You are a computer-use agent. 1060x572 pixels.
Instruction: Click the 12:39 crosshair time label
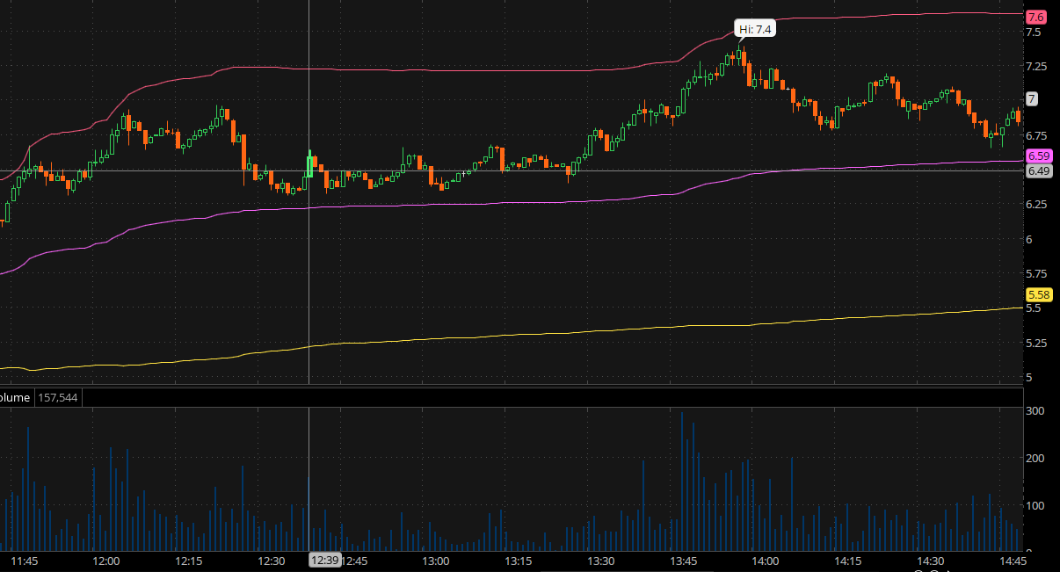click(x=325, y=560)
